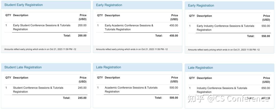Click the 550.00 total for industry early
Screen dimensions: 276x110
(266, 36)
